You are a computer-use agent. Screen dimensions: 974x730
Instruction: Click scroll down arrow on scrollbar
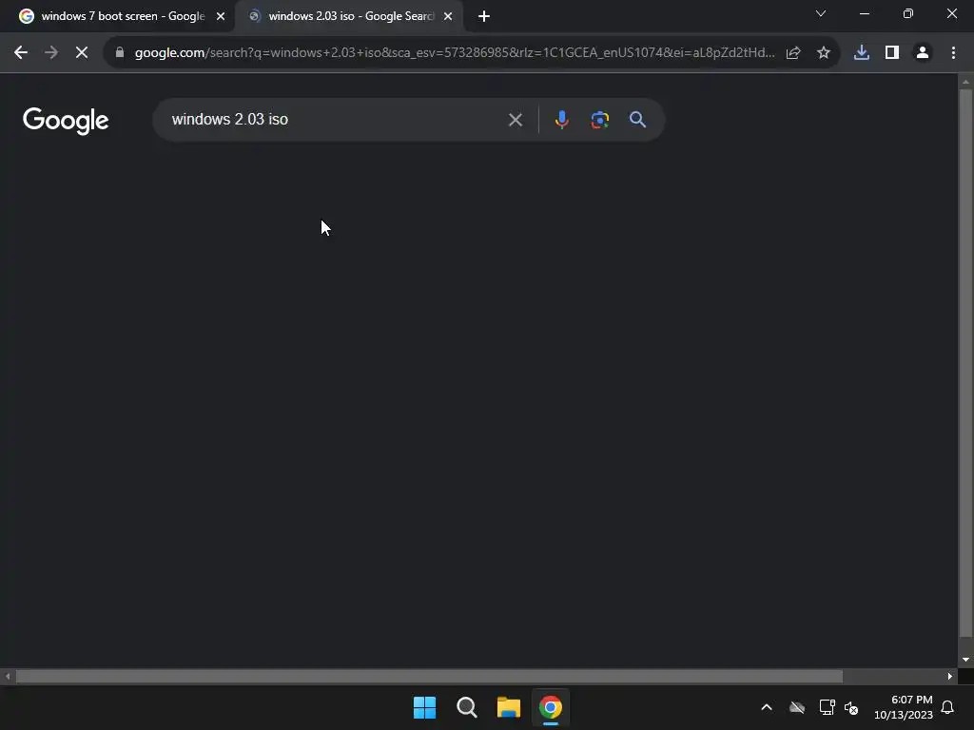click(x=965, y=660)
